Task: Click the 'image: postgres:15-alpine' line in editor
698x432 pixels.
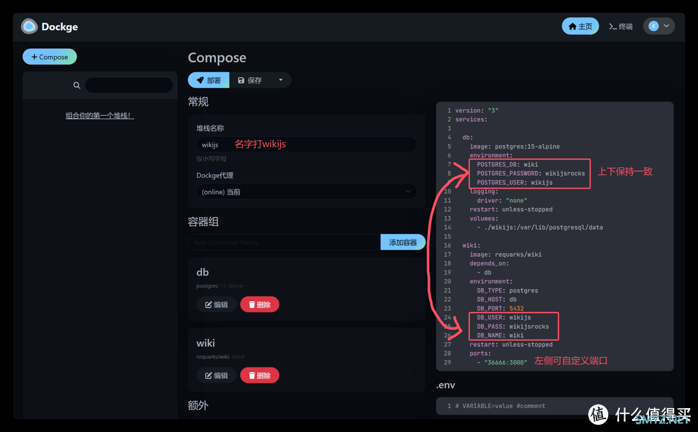Action: coord(514,147)
